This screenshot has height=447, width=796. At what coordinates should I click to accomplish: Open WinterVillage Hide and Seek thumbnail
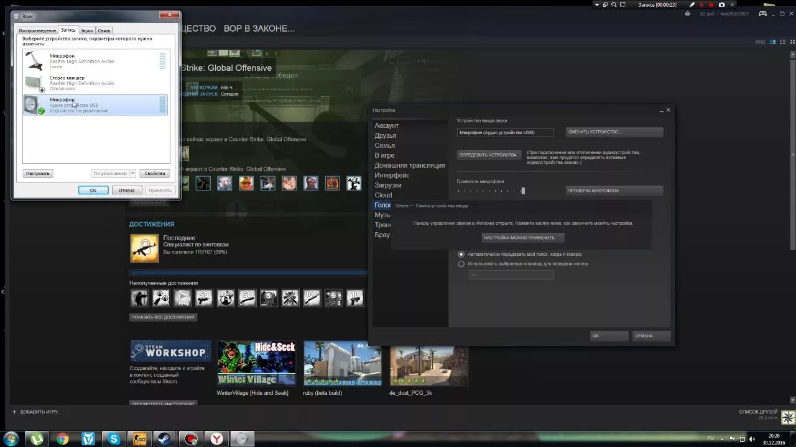(256, 363)
